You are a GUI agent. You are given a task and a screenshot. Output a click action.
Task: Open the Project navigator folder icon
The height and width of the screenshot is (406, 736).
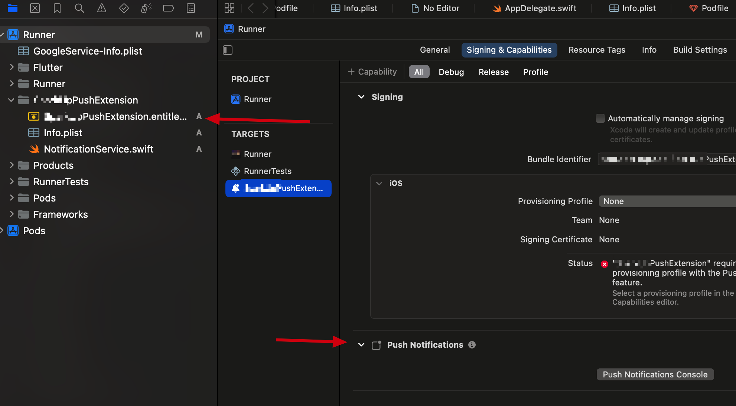(x=13, y=8)
